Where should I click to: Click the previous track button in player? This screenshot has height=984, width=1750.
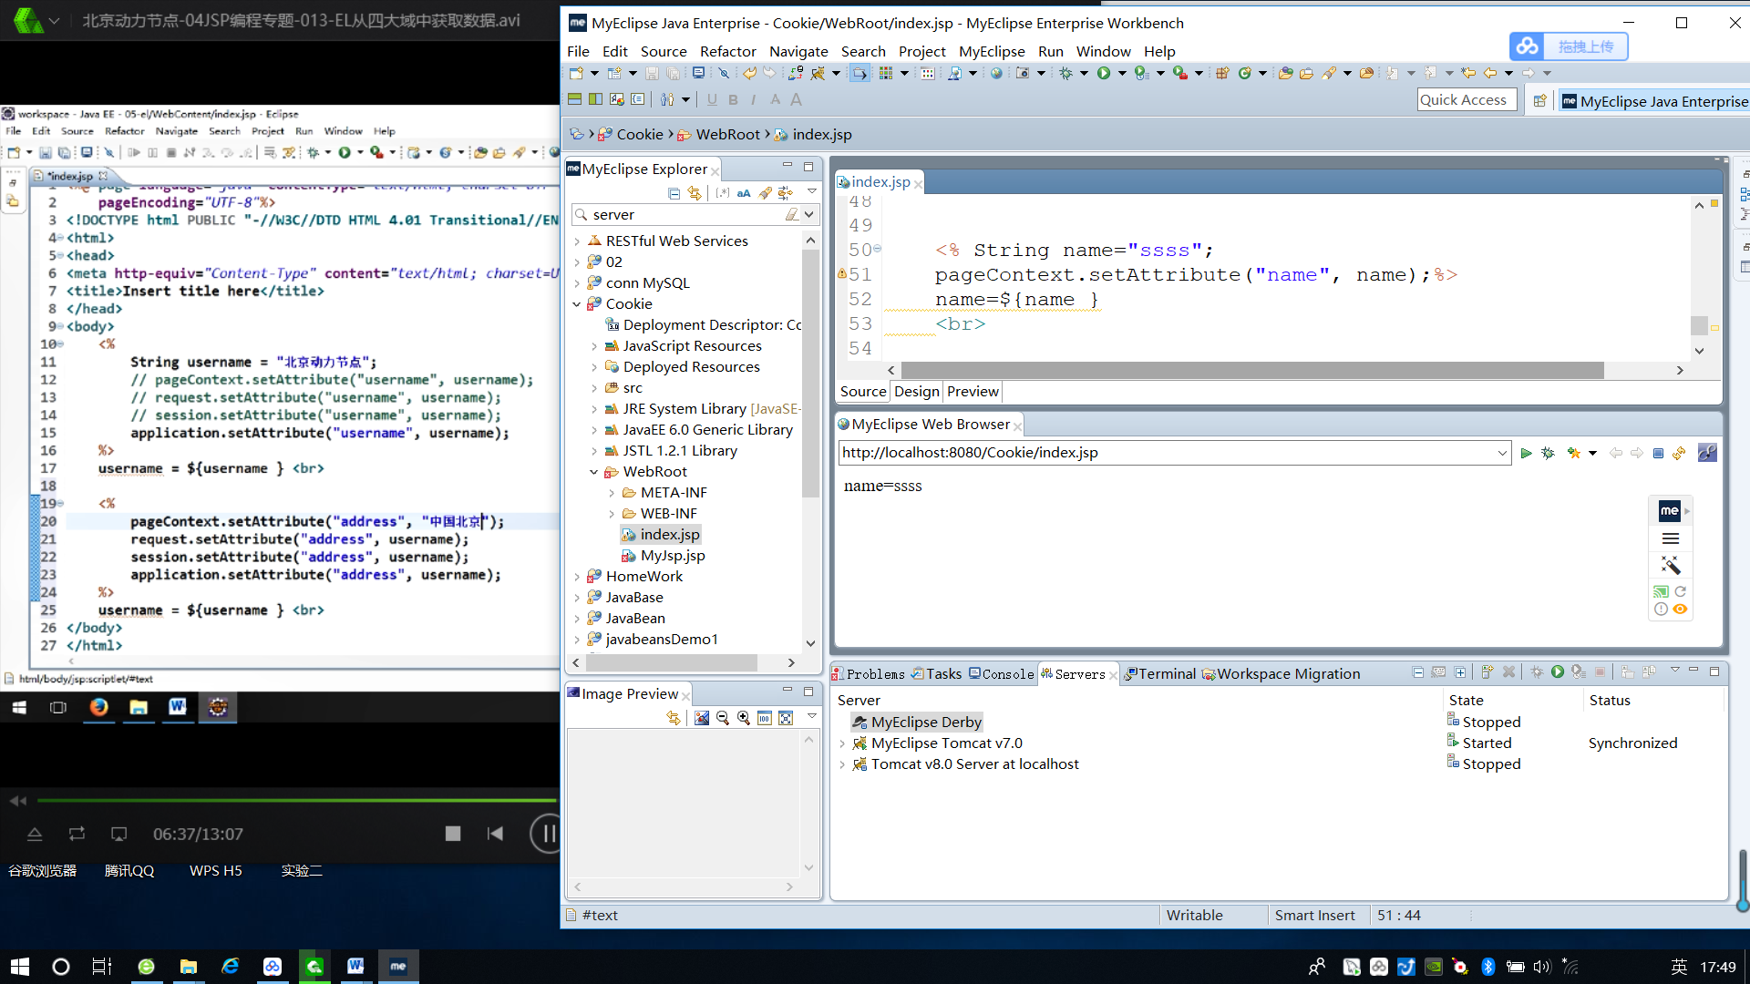point(495,834)
